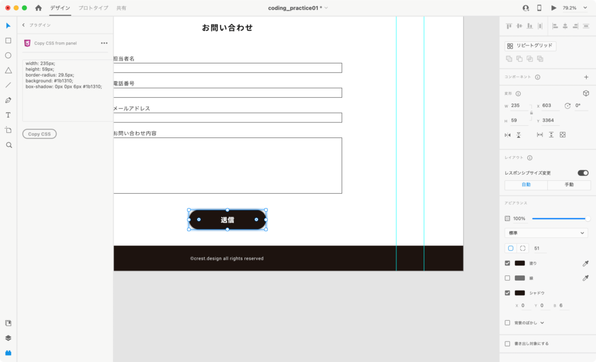Image resolution: width=596 pixels, height=362 pixels.
Task: Check the 書き出し対象にする checkbox
Action: [508, 344]
